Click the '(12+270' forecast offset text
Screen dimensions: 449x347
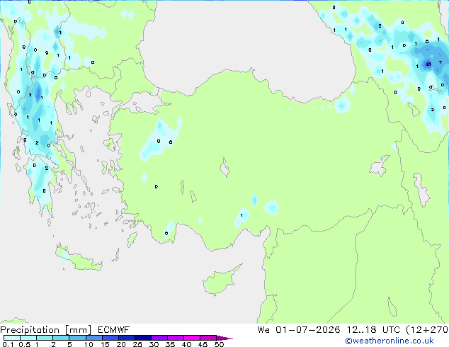pos(427,330)
